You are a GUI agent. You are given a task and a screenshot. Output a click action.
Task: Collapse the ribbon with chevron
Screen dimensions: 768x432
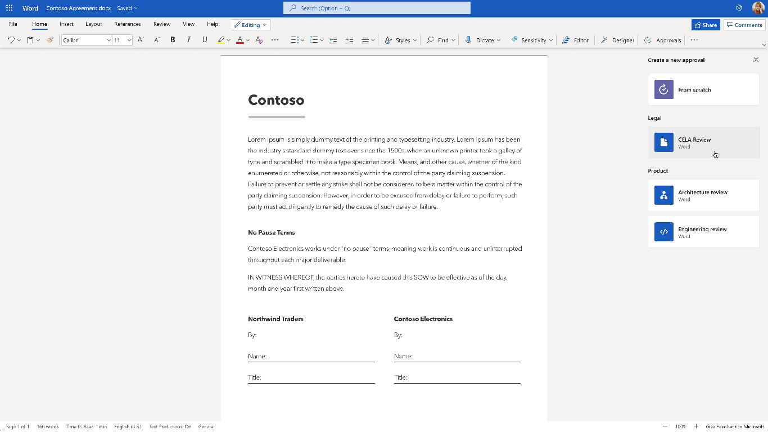pyautogui.click(x=764, y=44)
